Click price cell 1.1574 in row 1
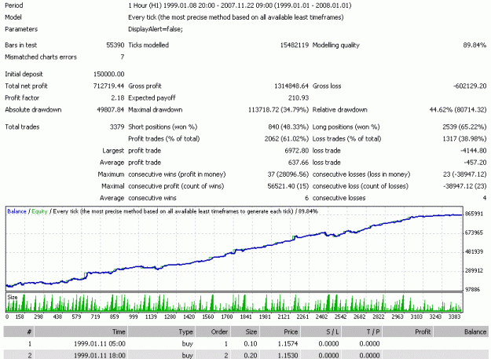The image size is (491, 359). 288,343
